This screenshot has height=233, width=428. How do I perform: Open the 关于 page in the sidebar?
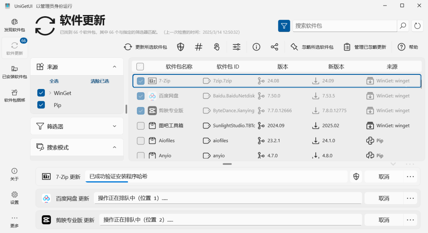(15, 174)
